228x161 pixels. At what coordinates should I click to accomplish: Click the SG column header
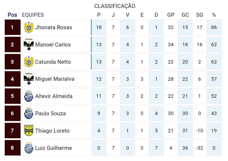pos(199,15)
